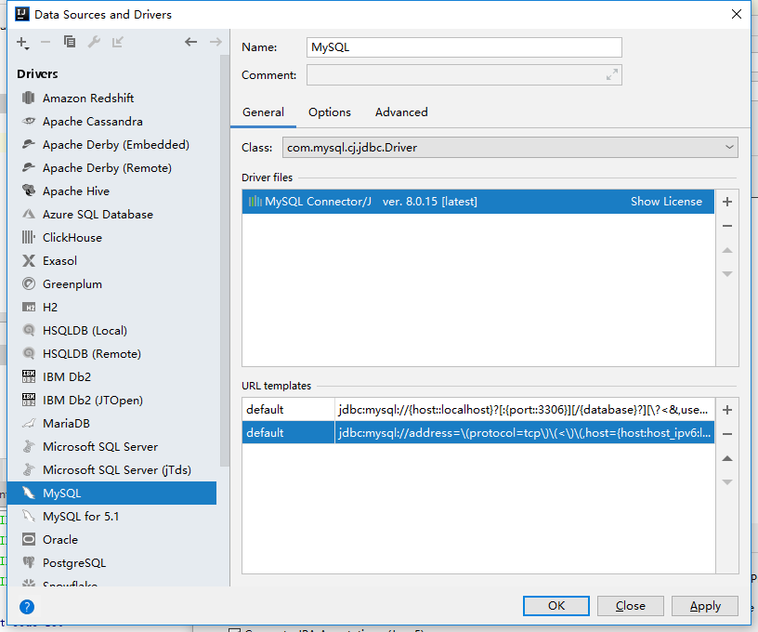The width and height of the screenshot is (758, 632).
Task: Open help via the question mark icon
Action: click(x=27, y=606)
